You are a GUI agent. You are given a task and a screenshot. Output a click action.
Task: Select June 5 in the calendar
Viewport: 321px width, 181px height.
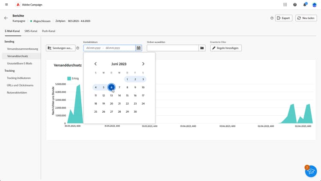[104, 87]
